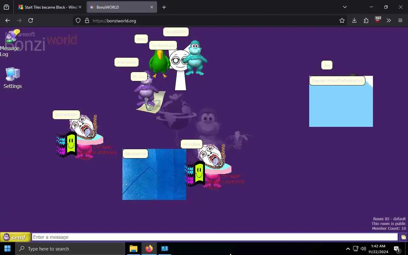408x255 pixels.
Task: Open the volume control icon
Action: coord(363,249)
